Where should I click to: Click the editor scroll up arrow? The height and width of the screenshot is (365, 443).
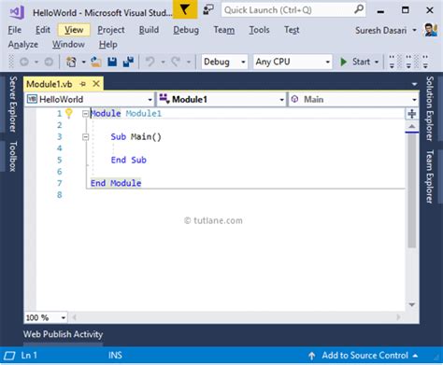[x=412, y=126]
